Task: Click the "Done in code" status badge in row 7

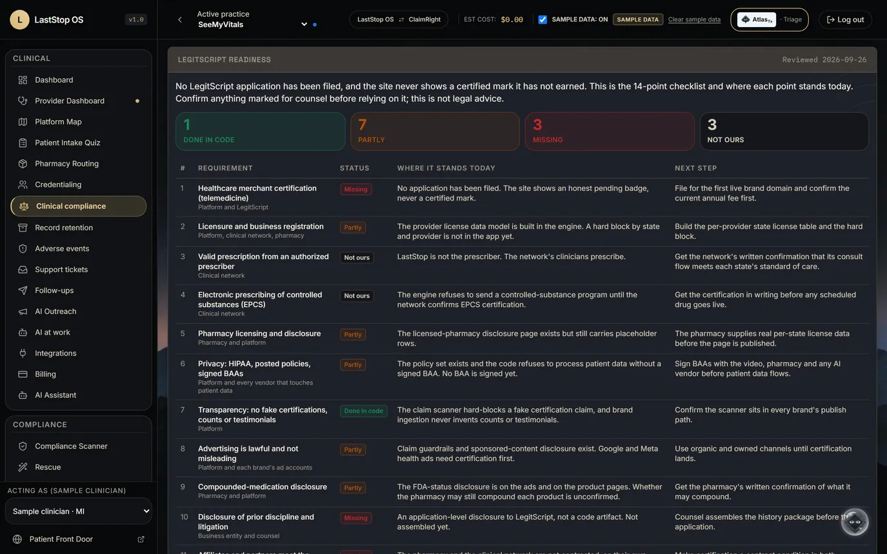Action: click(x=364, y=411)
